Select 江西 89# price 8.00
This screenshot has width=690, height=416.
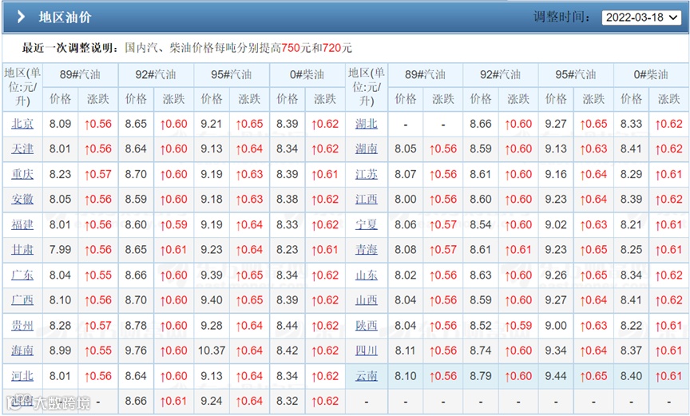click(405, 199)
